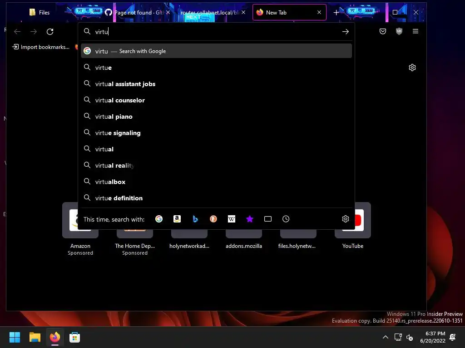Choose virtual assistant jobs suggestion
Viewport: 465px width, 348px height.
tap(216, 84)
